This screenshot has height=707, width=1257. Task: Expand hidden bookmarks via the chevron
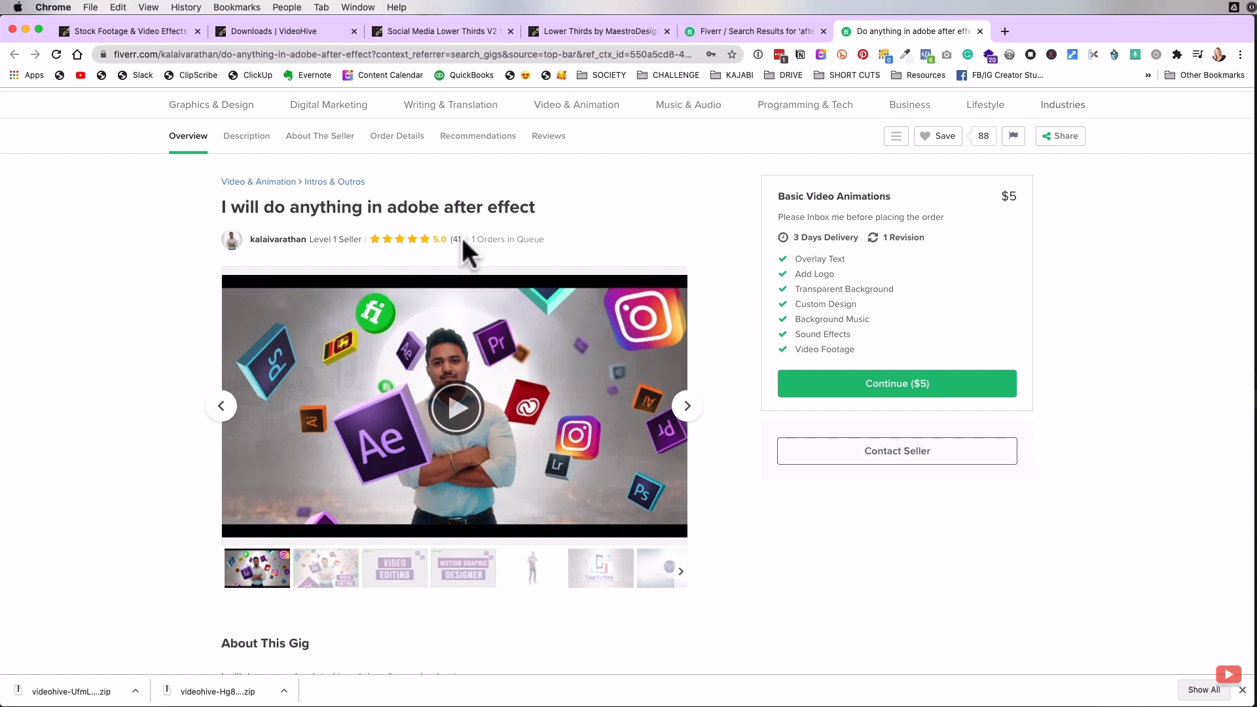point(1148,75)
